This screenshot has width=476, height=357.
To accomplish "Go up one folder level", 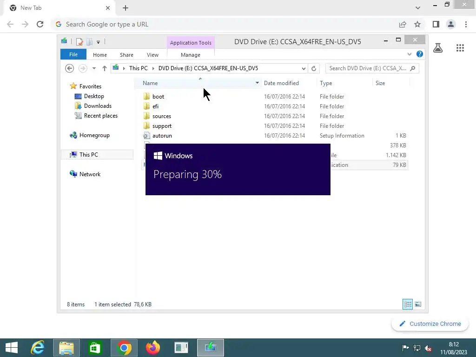I will click(105, 68).
